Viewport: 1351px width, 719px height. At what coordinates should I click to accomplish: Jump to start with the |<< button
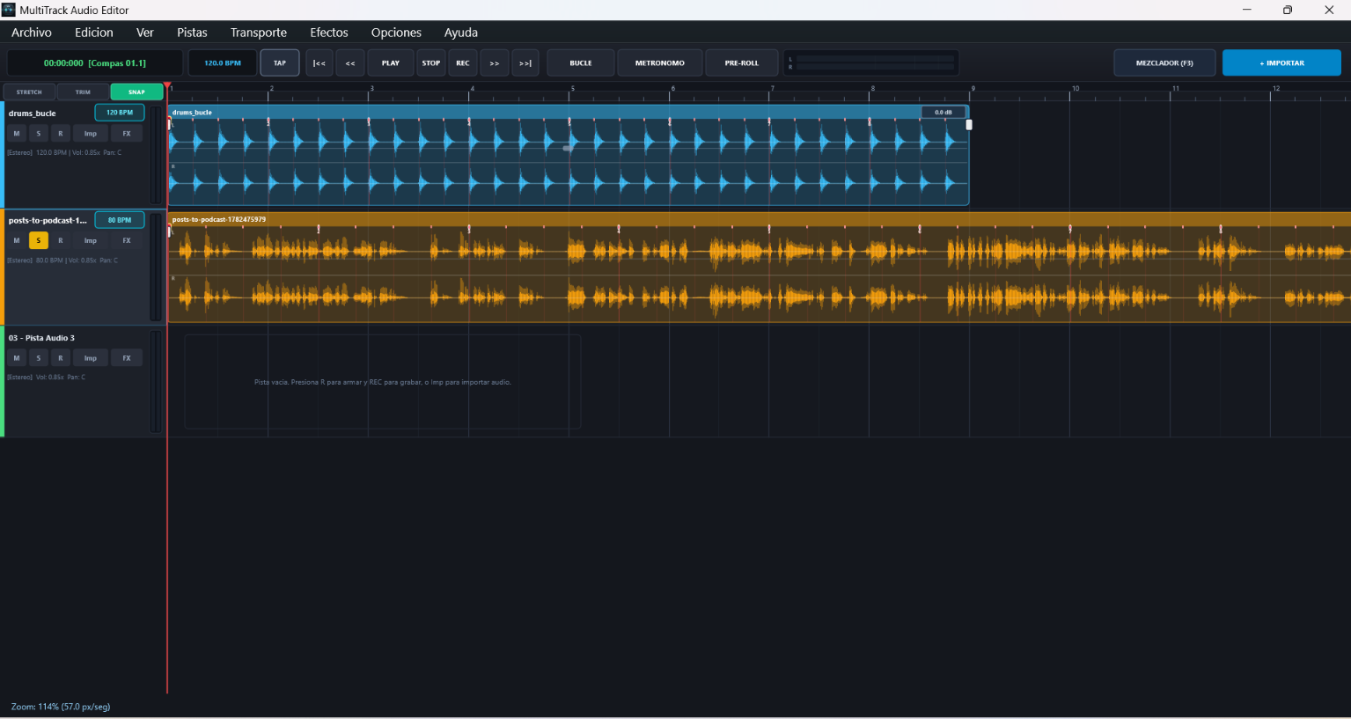[319, 63]
